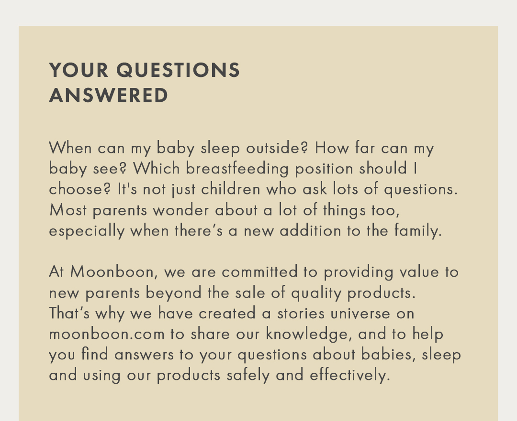The image size is (517, 421).
Task: Click the words 'That's why we have created'
Action: [152, 313]
